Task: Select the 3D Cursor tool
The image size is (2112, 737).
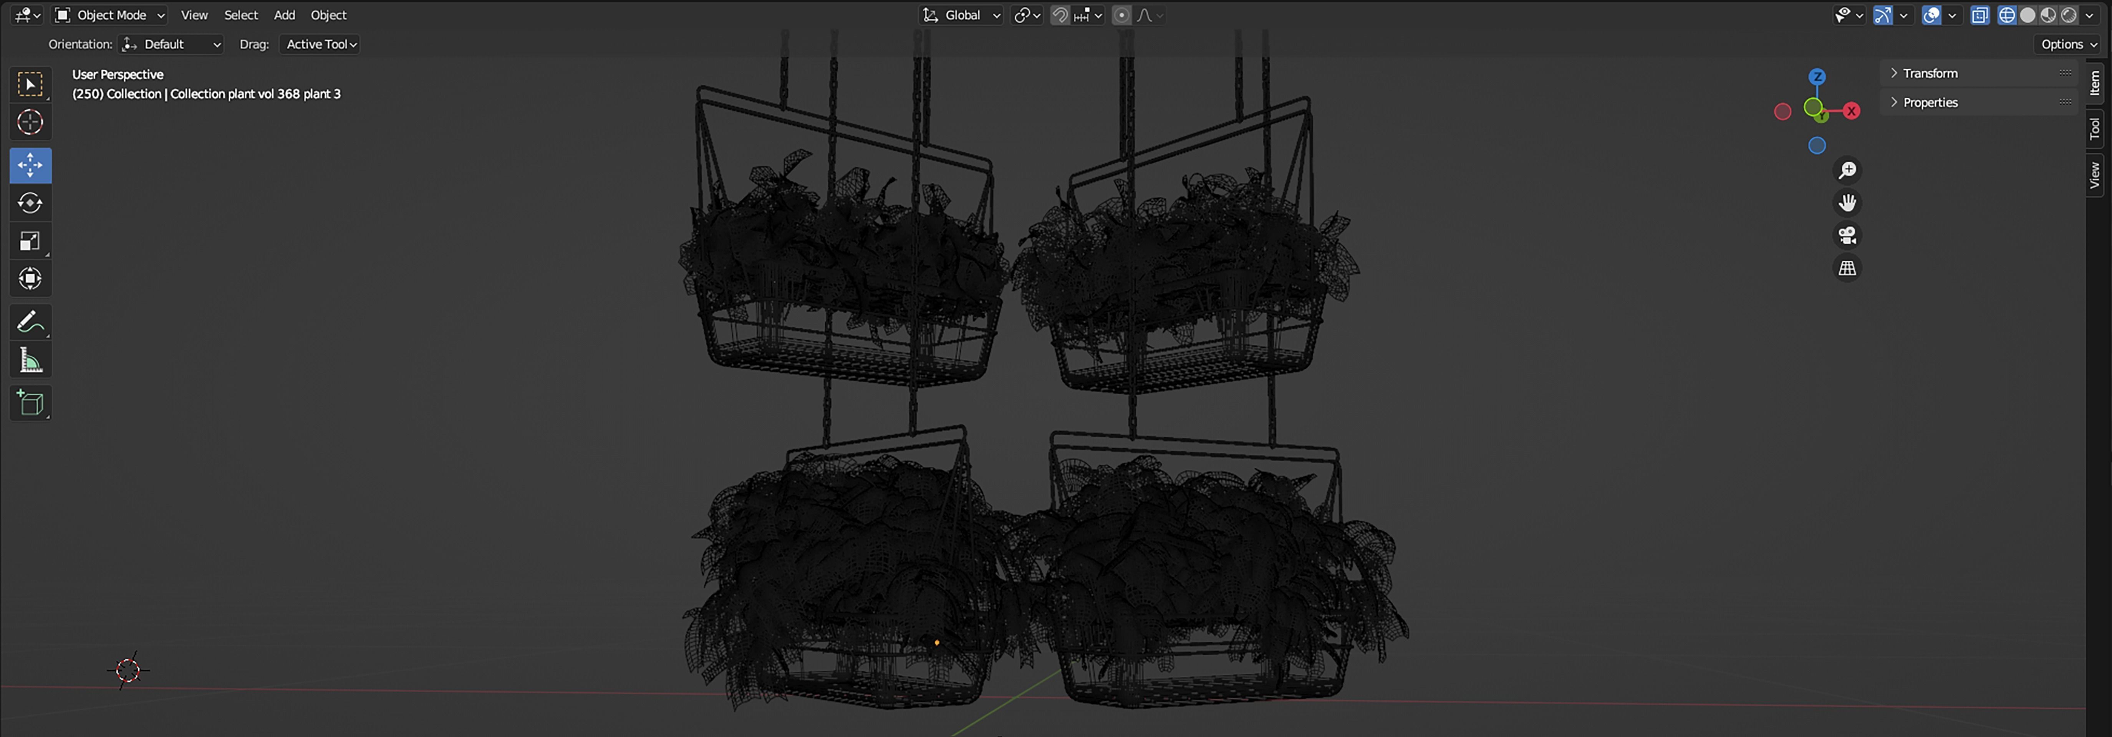Action: pos(30,122)
